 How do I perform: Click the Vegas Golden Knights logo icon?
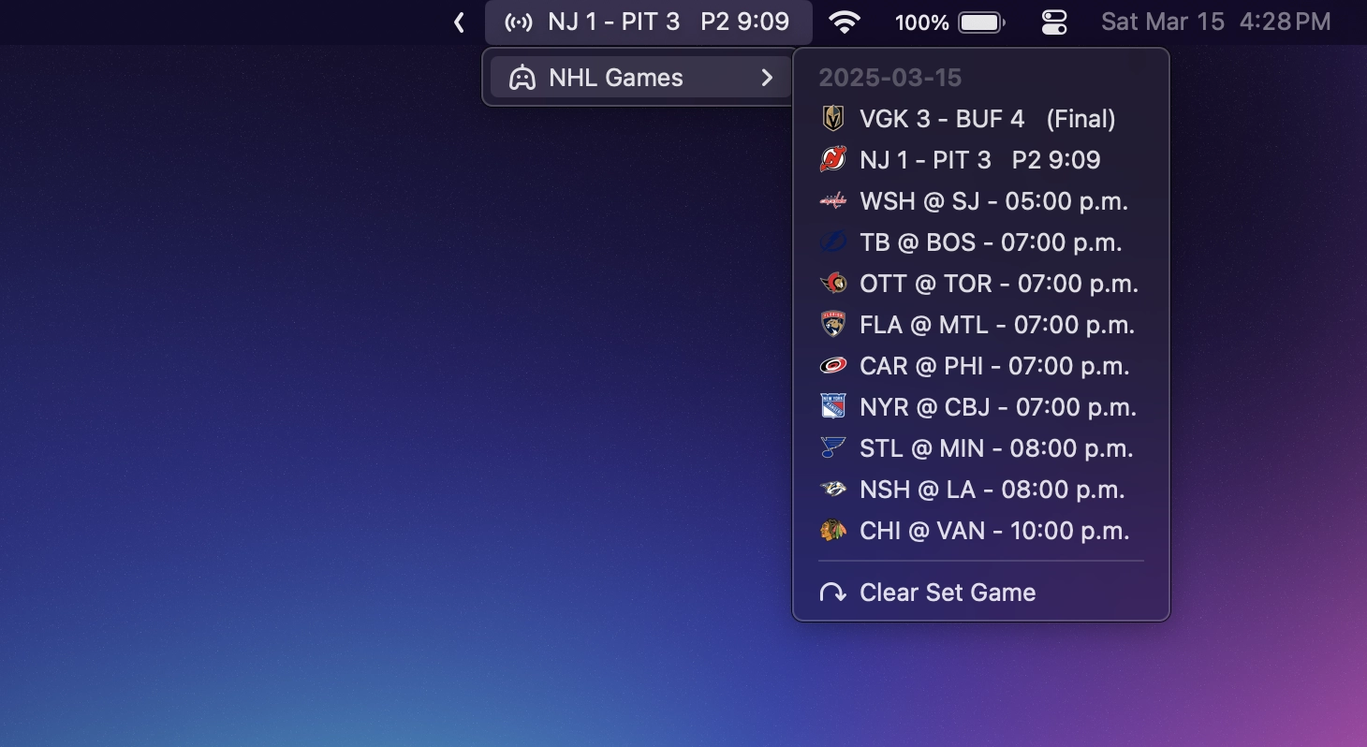832,119
